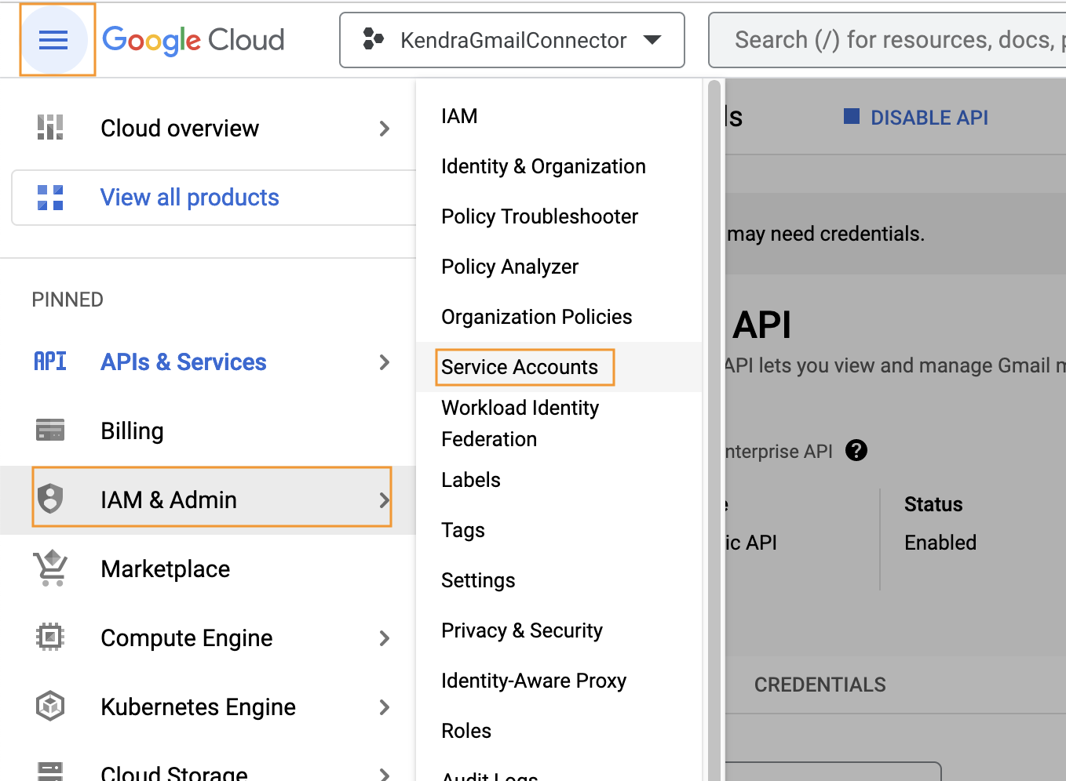Viewport: 1066px width, 781px height.
Task: Click the Cloud Storage icon
Action: click(x=50, y=771)
